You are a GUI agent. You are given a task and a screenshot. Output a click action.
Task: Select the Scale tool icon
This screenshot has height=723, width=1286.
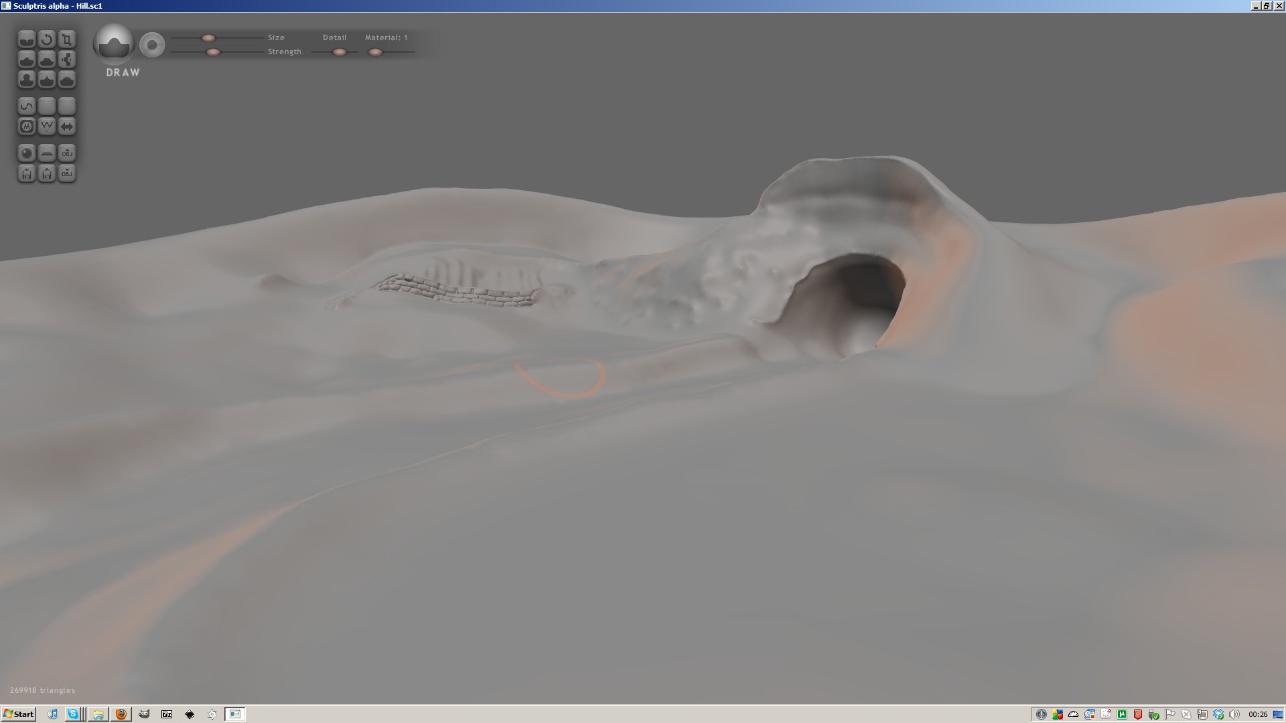[x=66, y=39]
